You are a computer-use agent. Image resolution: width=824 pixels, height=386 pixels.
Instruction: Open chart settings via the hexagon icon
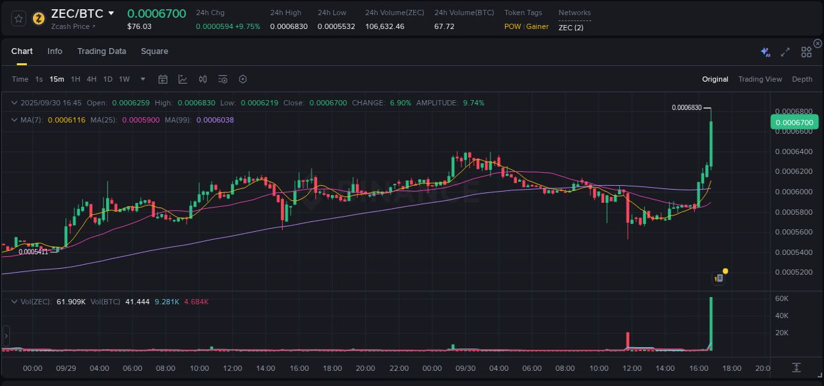243,79
